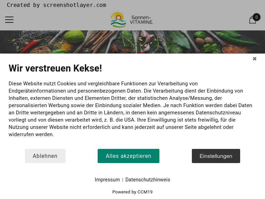Click the Ablehnen button
The image size is (265, 199).
pos(45,156)
